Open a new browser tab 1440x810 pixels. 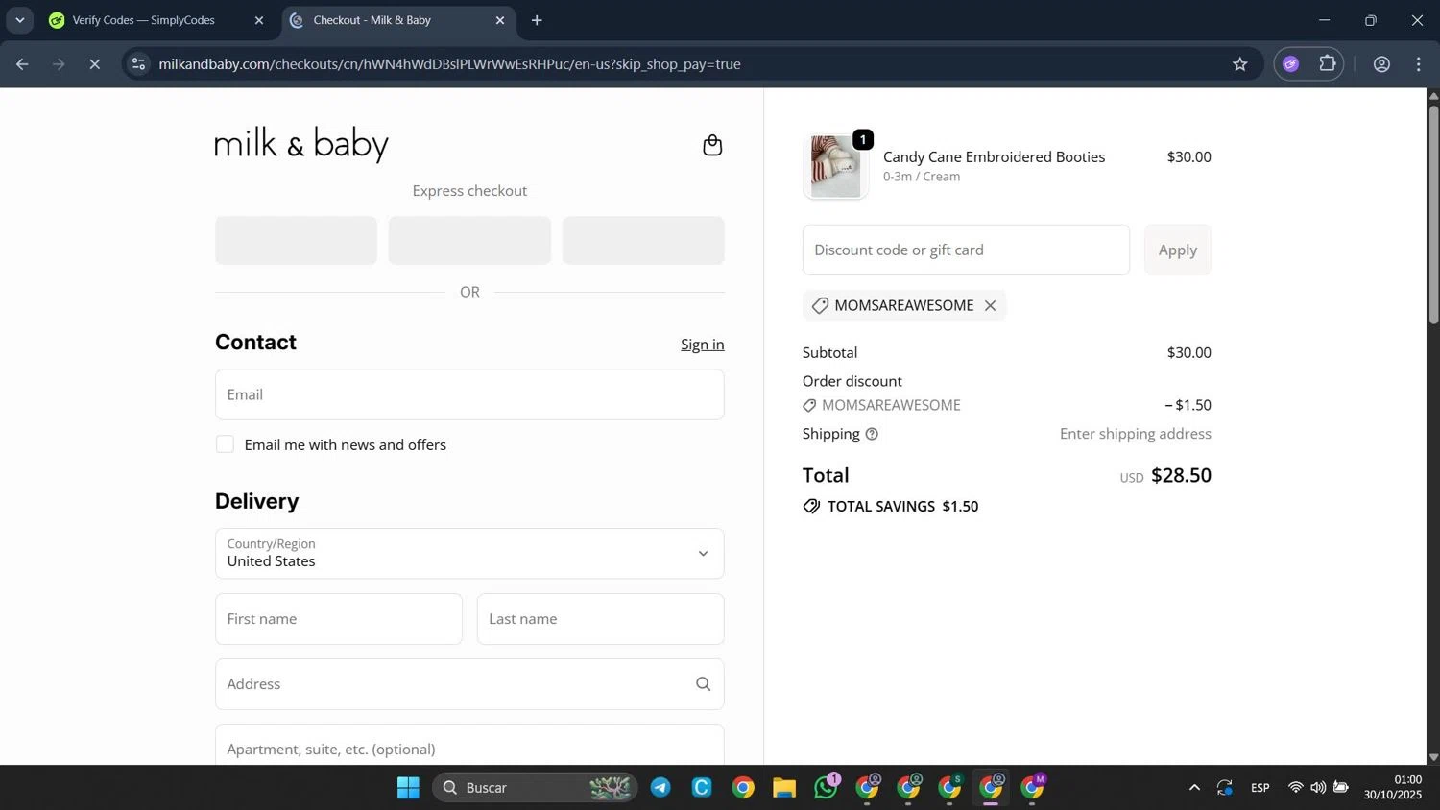click(537, 20)
